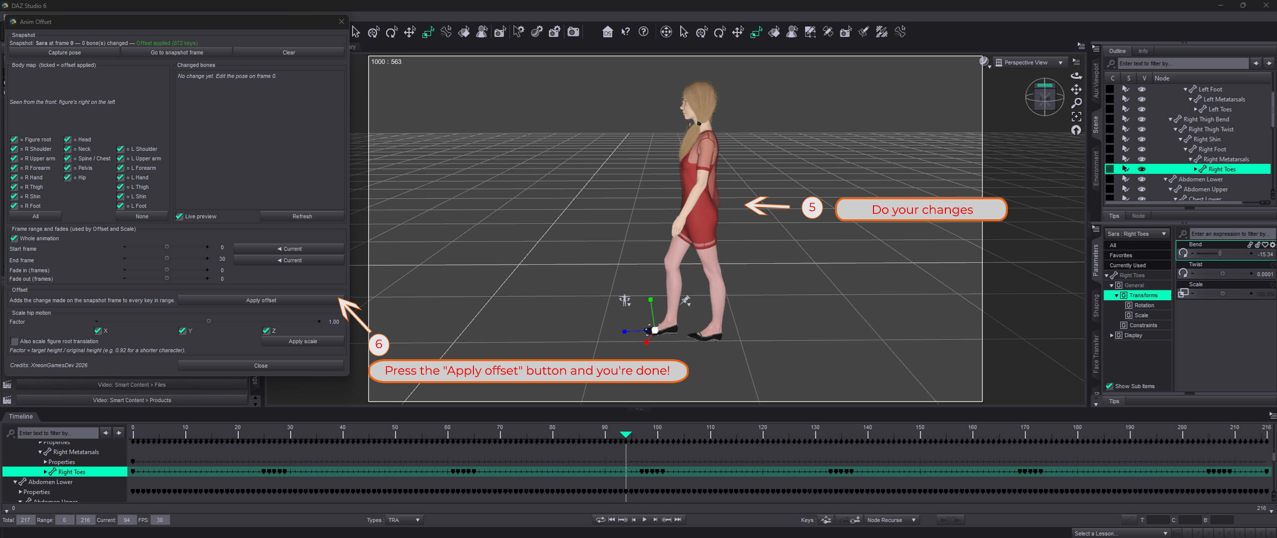Open the Sara : Right Toes selector dropdown
The width and height of the screenshot is (1277, 538).
click(1137, 234)
